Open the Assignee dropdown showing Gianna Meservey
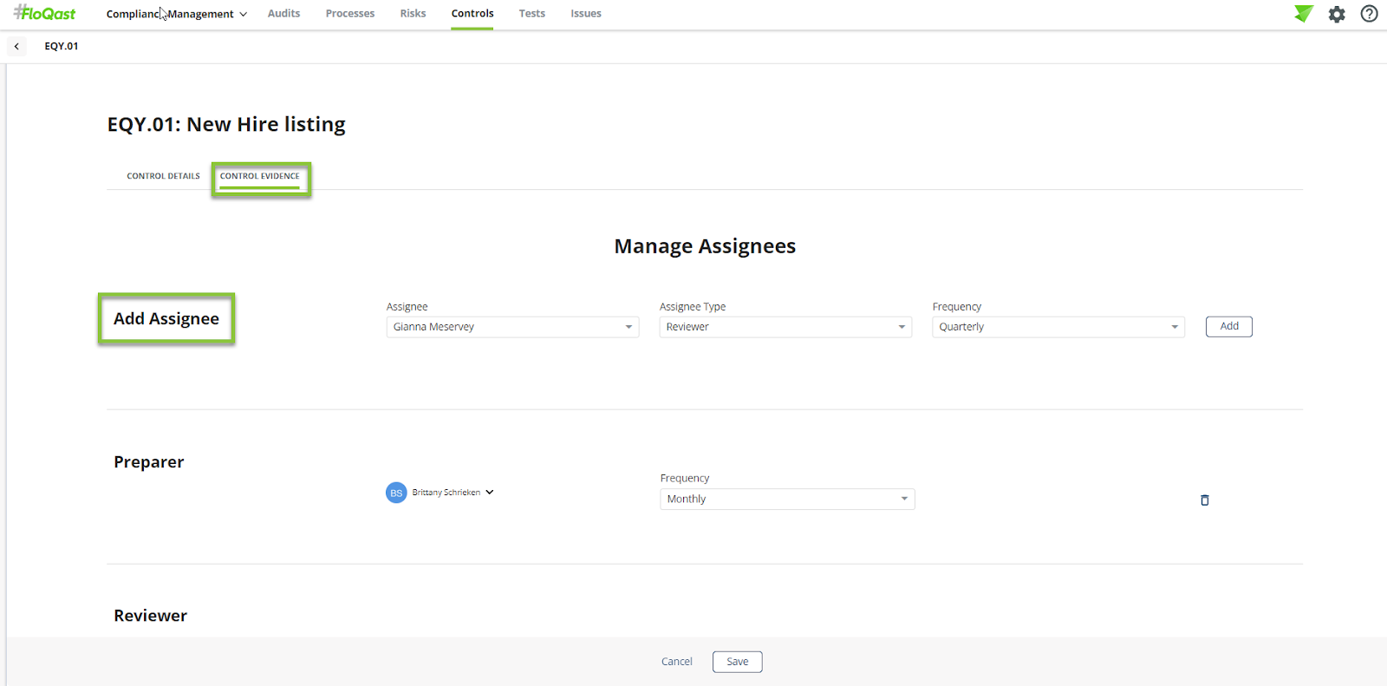The height and width of the screenshot is (686, 1387). click(x=512, y=327)
